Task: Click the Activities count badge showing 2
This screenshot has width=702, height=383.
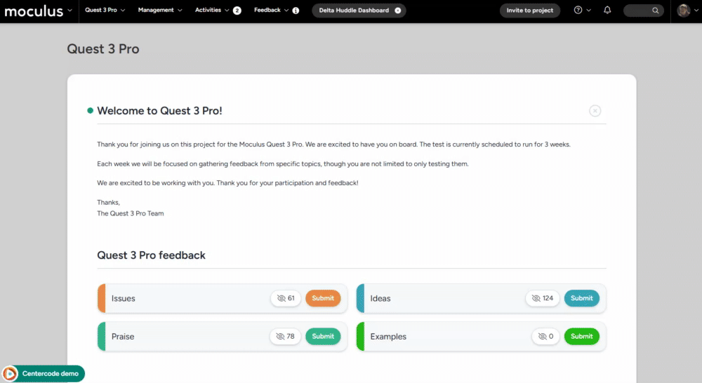Action: (237, 11)
